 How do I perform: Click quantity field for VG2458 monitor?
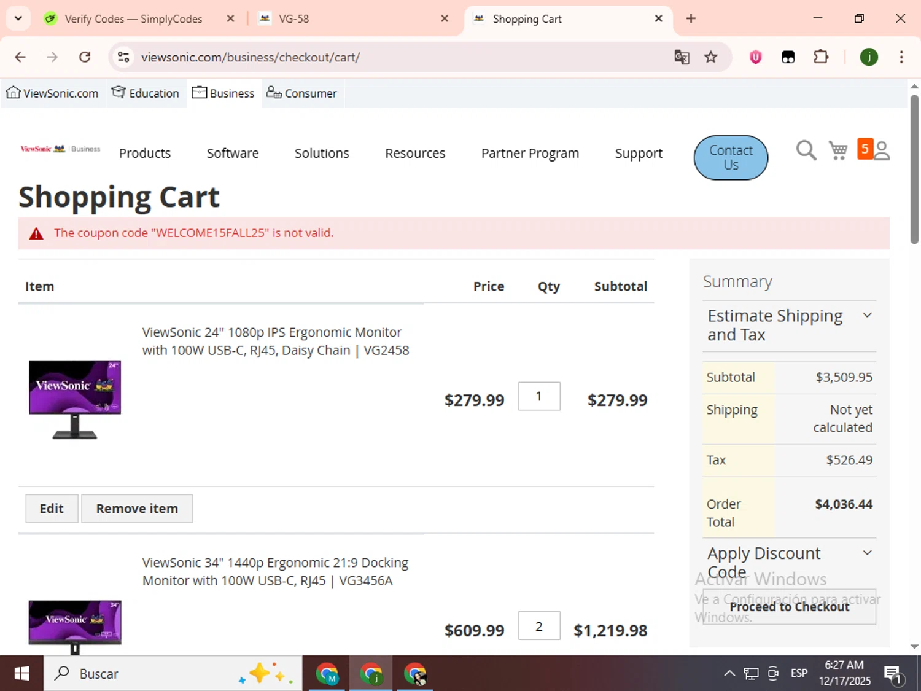pyautogui.click(x=539, y=396)
